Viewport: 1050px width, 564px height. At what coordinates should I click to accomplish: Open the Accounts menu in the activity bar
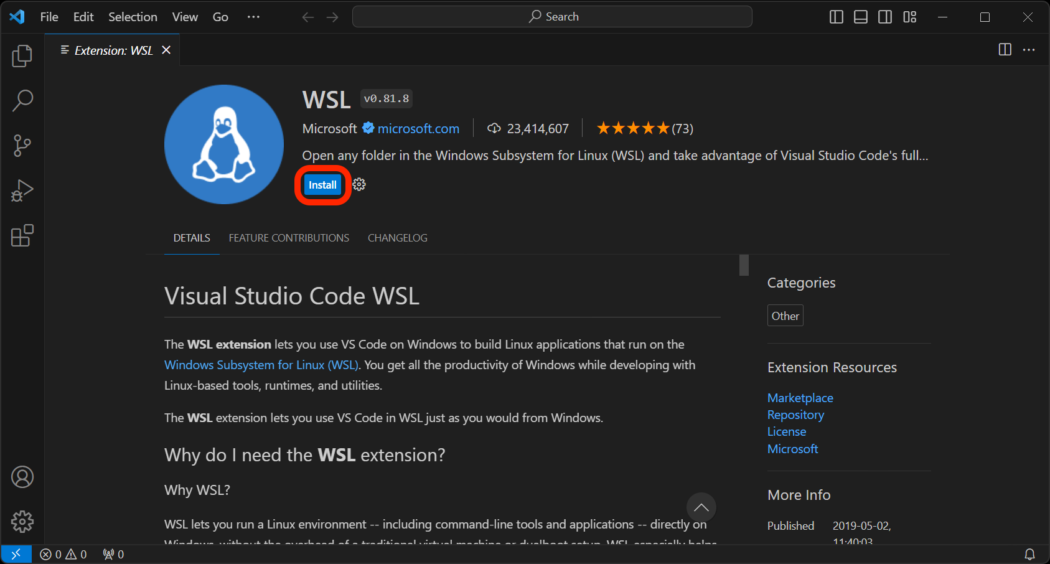(22, 477)
